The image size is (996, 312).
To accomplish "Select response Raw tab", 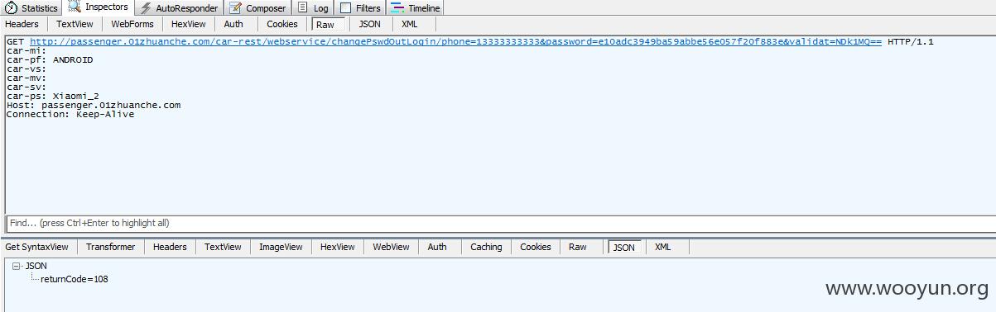I will 578,247.
